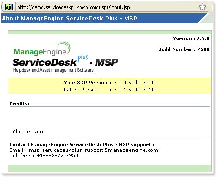Click 'Latest Version : 7.5.1 Build 7510' line
This screenshot has width=217, height=177.
[109, 89]
